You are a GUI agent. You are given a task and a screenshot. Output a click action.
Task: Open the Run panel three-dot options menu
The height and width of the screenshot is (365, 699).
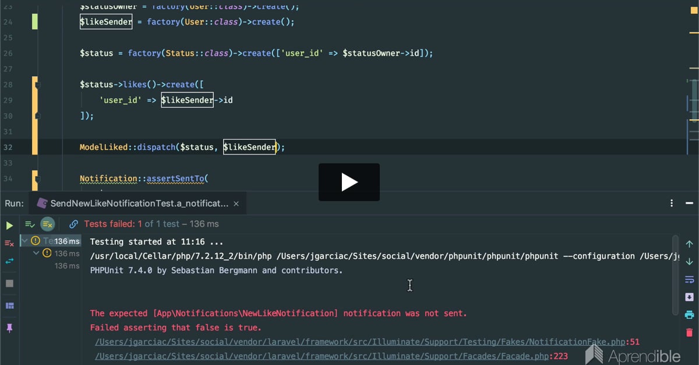672,203
